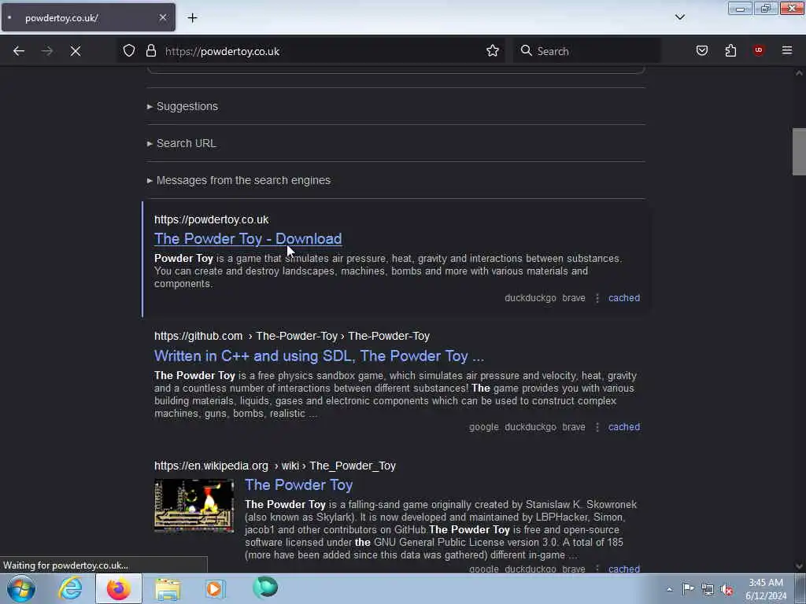Expand the Search URL section
This screenshot has width=806, height=604.
[x=182, y=143]
